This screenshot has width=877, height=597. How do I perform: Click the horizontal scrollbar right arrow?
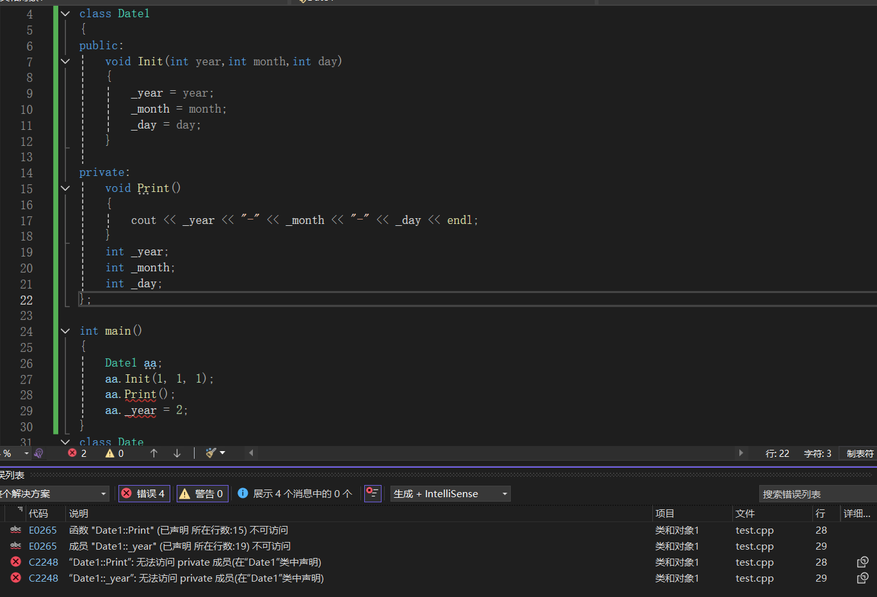point(741,453)
